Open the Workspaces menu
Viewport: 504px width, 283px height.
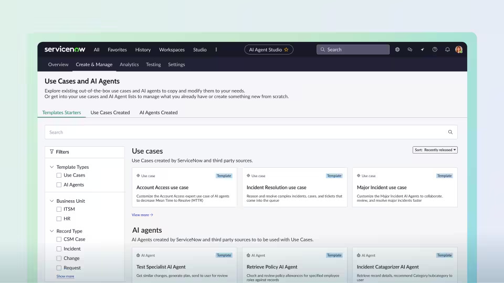[172, 50]
